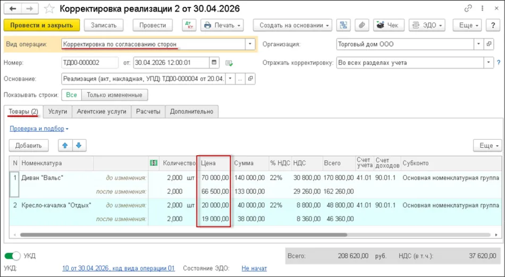Image resolution: width=505 pixels, height=277 pixels.
Task: Open Организация record with its open button
Action: 489,44
